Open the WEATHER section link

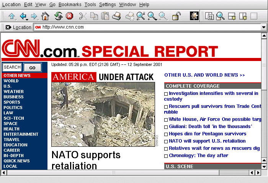(x=13, y=91)
